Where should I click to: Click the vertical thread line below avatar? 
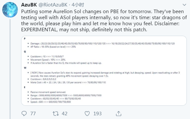coord(10,69)
